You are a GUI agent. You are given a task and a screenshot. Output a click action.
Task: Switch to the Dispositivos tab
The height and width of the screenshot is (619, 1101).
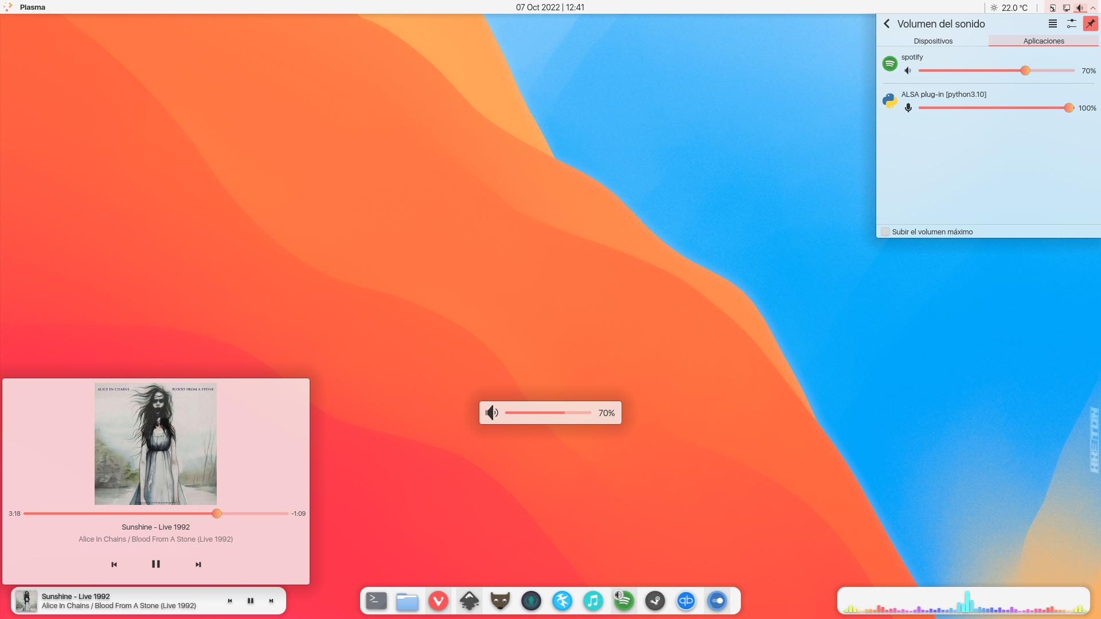tap(934, 41)
